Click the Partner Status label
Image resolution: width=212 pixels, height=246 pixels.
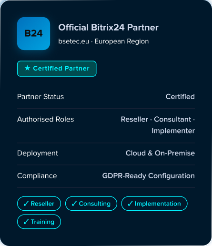coord(40,97)
